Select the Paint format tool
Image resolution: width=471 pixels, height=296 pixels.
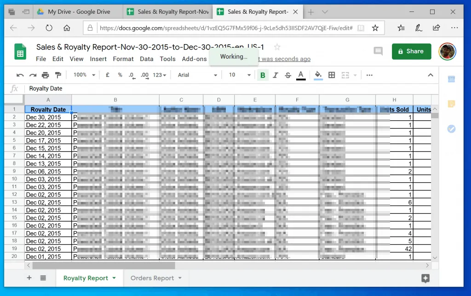(x=58, y=75)
